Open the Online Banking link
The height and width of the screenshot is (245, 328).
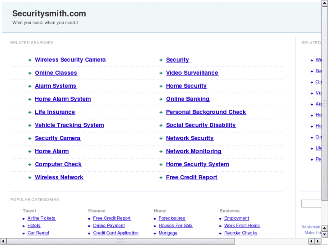point(188,99)
